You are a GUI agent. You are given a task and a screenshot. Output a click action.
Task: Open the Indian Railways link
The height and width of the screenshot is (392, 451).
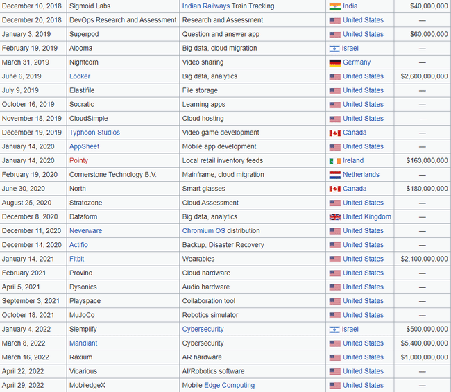coord(208,6)
